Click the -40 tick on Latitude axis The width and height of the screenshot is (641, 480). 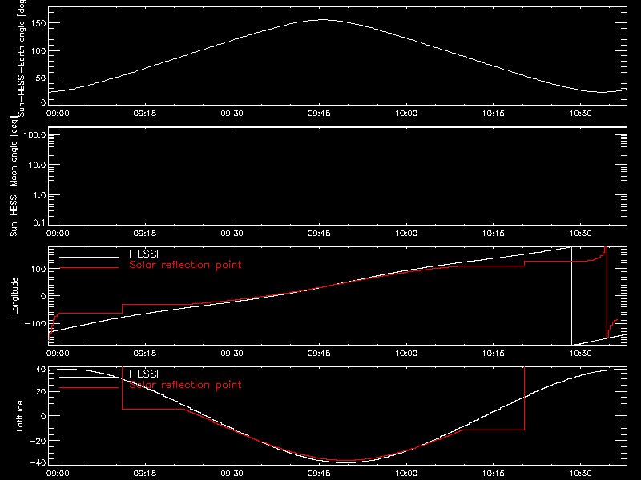point(38,463)
